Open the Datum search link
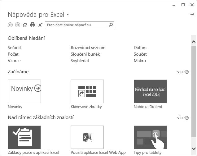The height and width of the screenshot is (156, 197). (140, 48)
